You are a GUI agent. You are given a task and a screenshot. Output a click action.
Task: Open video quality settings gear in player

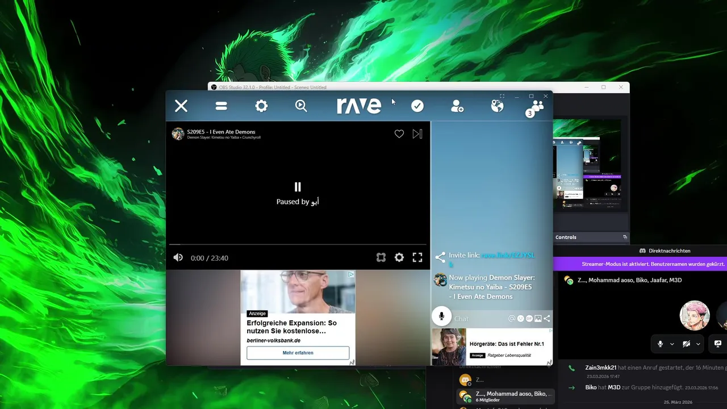[399, 257]
